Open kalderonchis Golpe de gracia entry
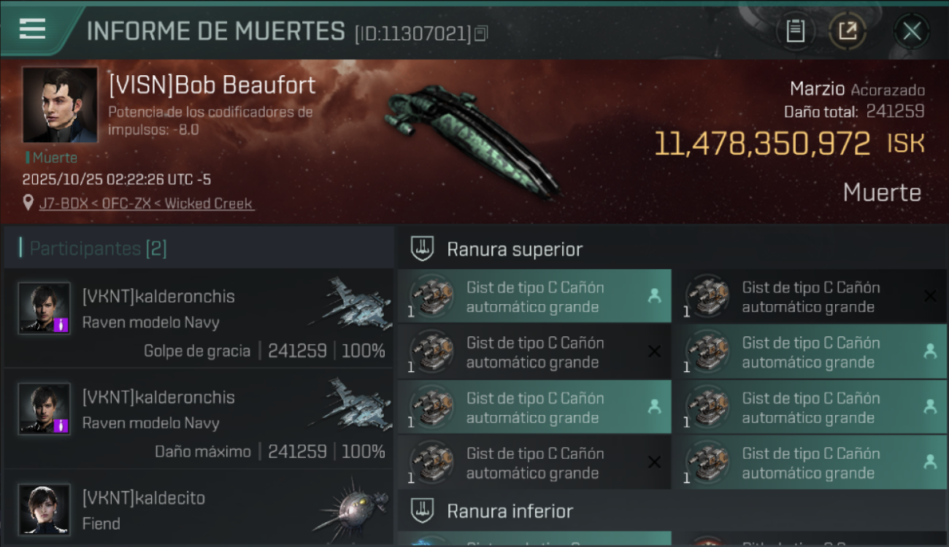Viewport: 949px width, 547px height. click(199, 318)
